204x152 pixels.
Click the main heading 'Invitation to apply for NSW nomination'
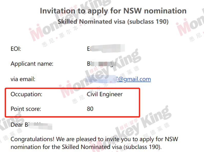pos(113,11)
